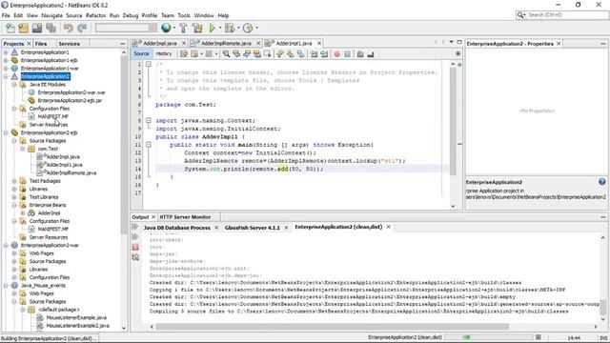This screenshot has width=610, height=343.
Task: Collapse the main method fold at line 11
Action: pyautogui.click(x=149, y=145)
